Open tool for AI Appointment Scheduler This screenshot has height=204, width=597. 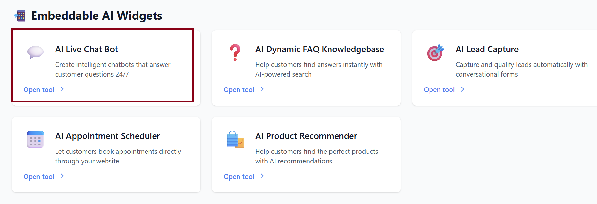[39, 177]
